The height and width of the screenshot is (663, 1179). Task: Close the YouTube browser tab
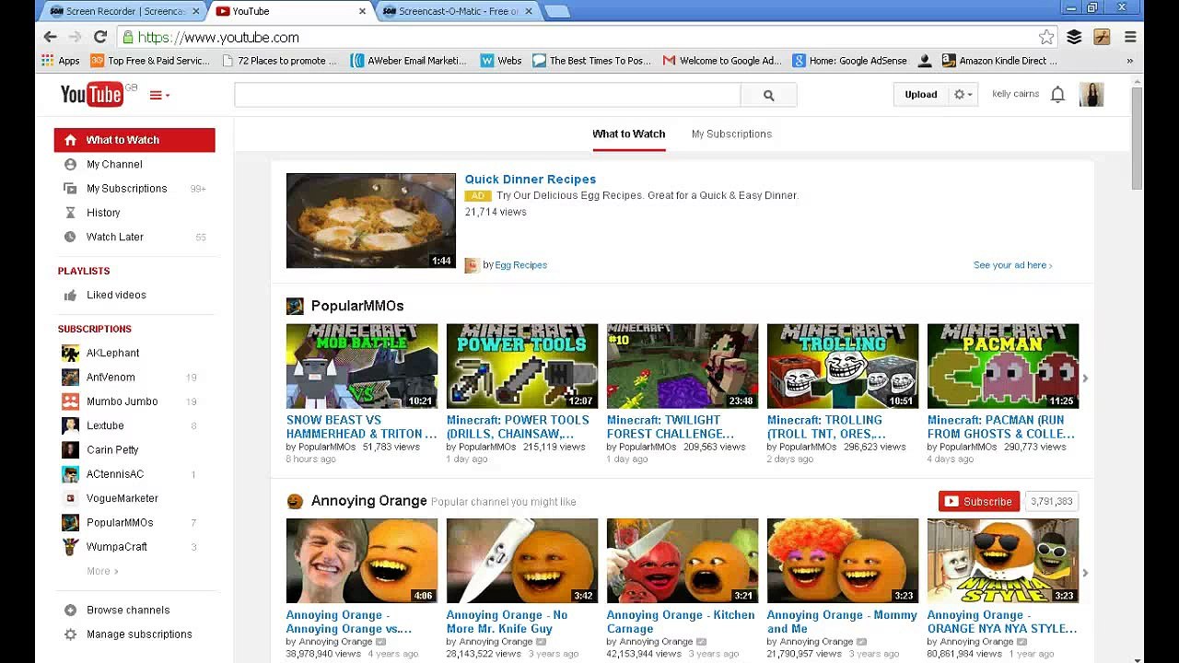362,11
